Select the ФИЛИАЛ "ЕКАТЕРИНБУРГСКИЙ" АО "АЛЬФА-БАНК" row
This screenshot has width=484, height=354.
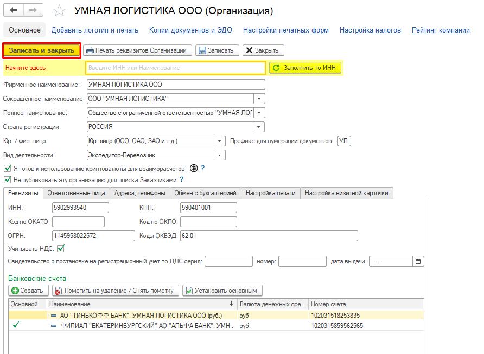216,326
